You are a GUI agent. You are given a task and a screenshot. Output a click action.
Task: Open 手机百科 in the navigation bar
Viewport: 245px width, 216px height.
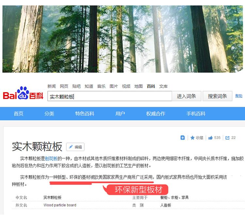(x=196, y=113)
